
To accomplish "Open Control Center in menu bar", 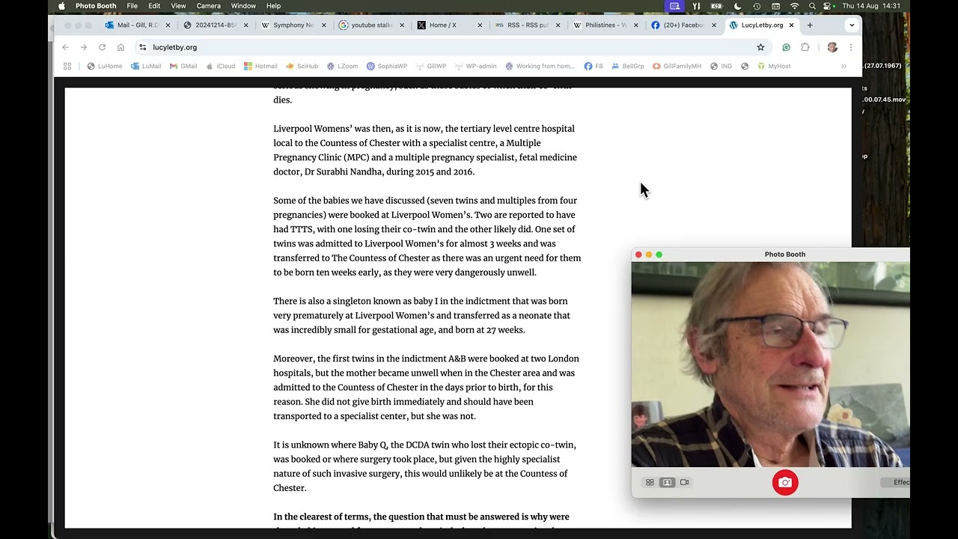I will tap(828, 6).
